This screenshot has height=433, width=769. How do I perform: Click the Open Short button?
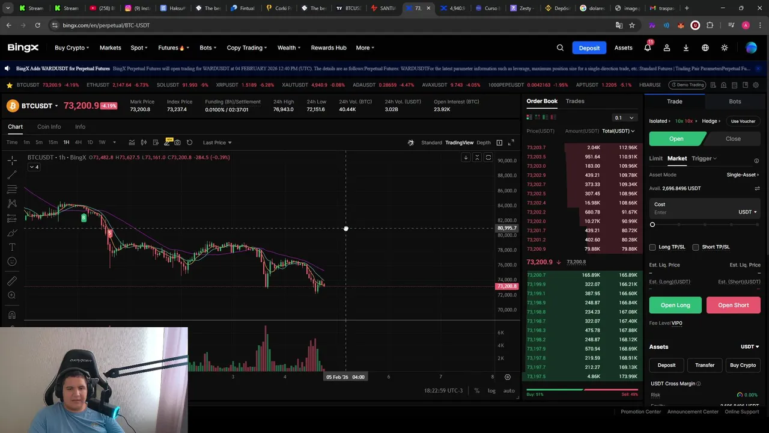pyautogui.click(x=734, y=305)
